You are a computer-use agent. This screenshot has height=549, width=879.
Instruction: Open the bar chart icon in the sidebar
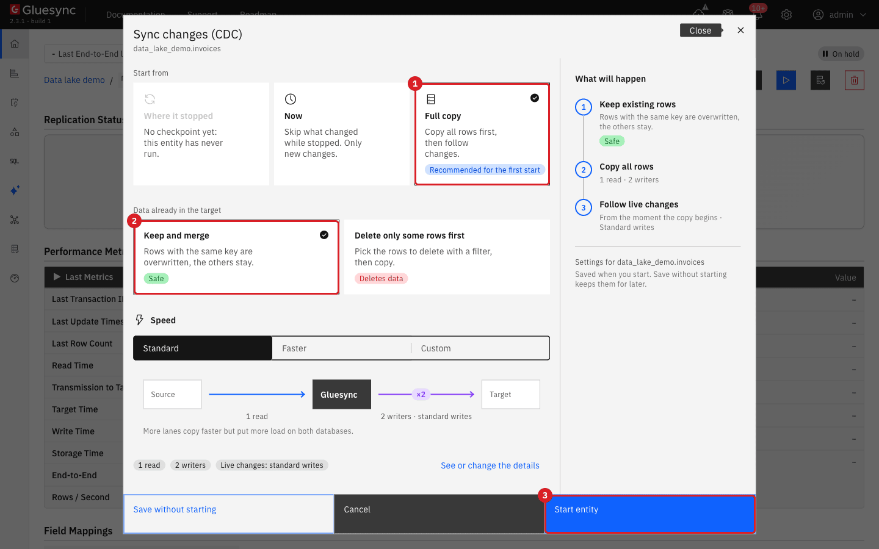15,74
